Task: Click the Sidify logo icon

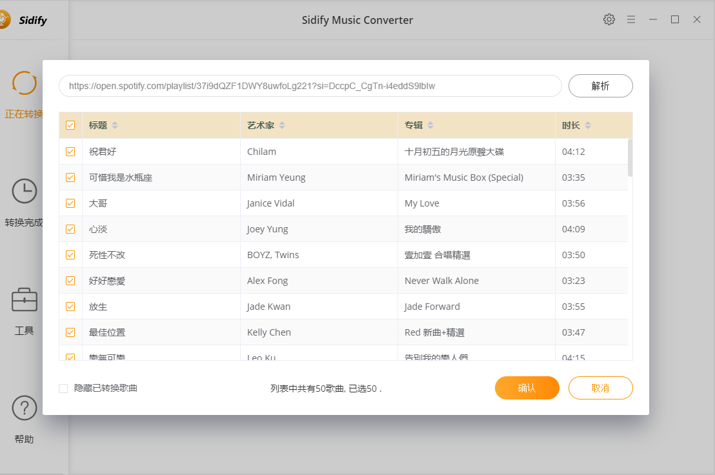Action: 4,20
